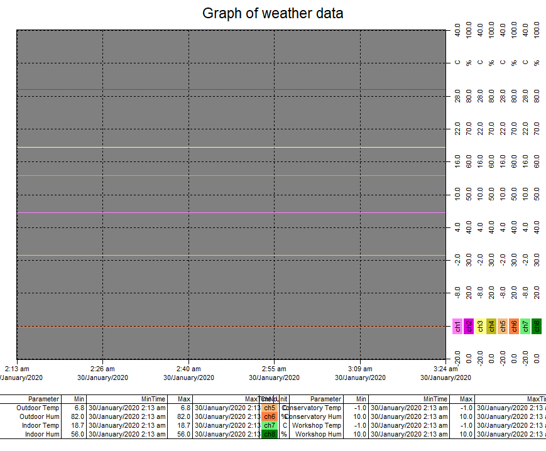This screenshot has height=451, width=546.
Task: Select the Outdoor Hum parameter label
Action: pyautogui.click(x=38, y=416)
